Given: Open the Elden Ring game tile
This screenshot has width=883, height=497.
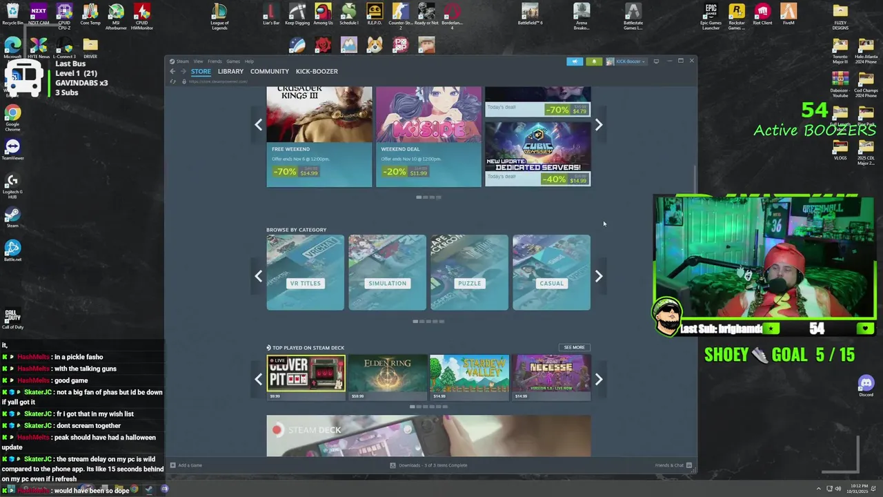Looking at the screenshot, I should 388,378.
